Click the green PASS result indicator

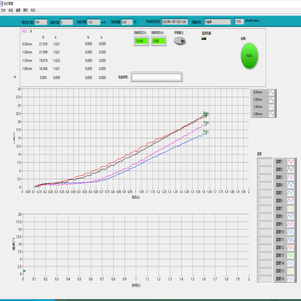249,56
